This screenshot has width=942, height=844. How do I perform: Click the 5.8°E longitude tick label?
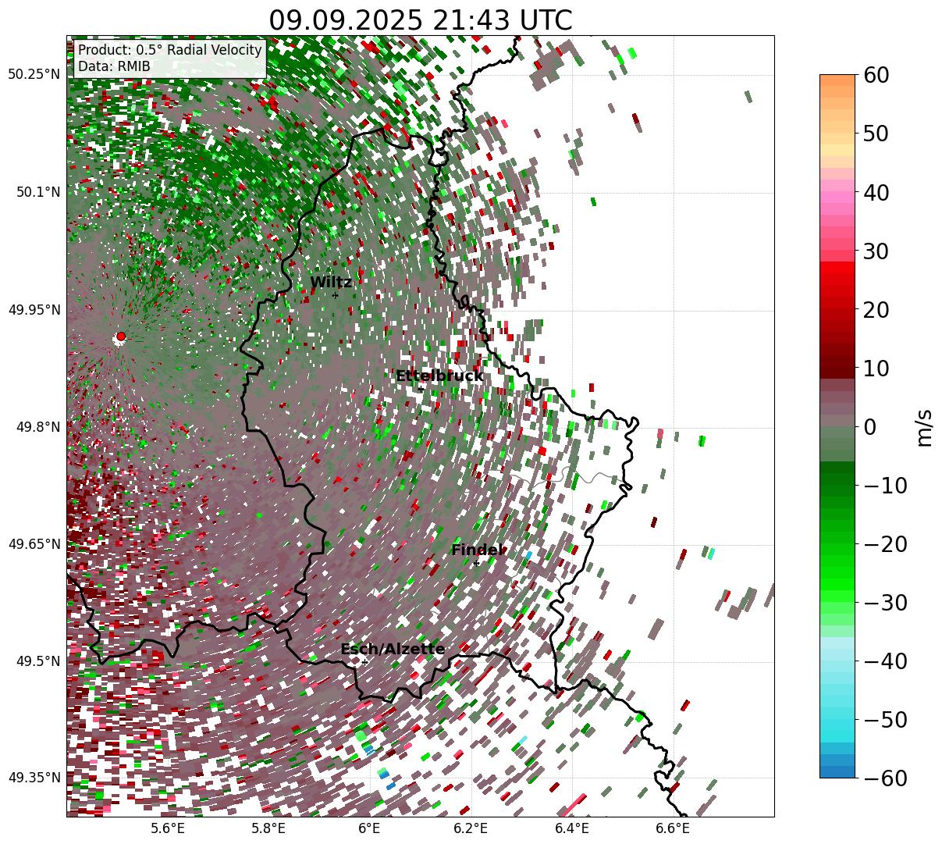pyautogui.click(x=268, y=828)
